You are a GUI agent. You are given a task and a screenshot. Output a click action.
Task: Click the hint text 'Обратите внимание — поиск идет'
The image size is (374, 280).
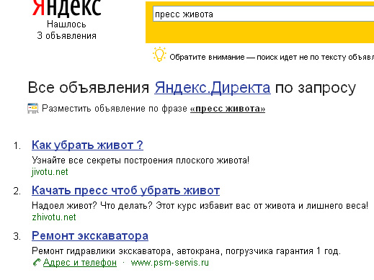(272, 57)
